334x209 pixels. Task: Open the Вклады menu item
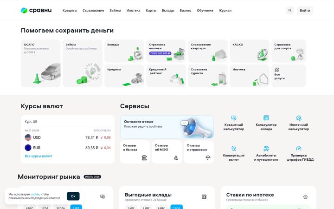(168, 10)
